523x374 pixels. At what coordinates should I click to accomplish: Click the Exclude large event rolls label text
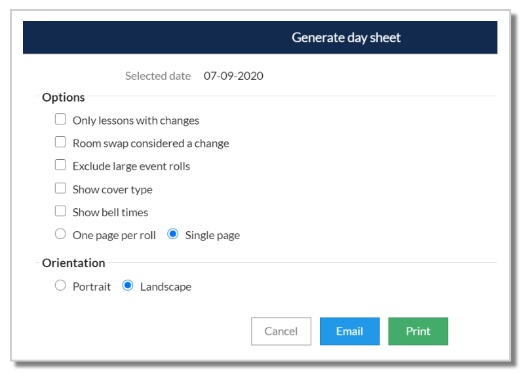131,166
